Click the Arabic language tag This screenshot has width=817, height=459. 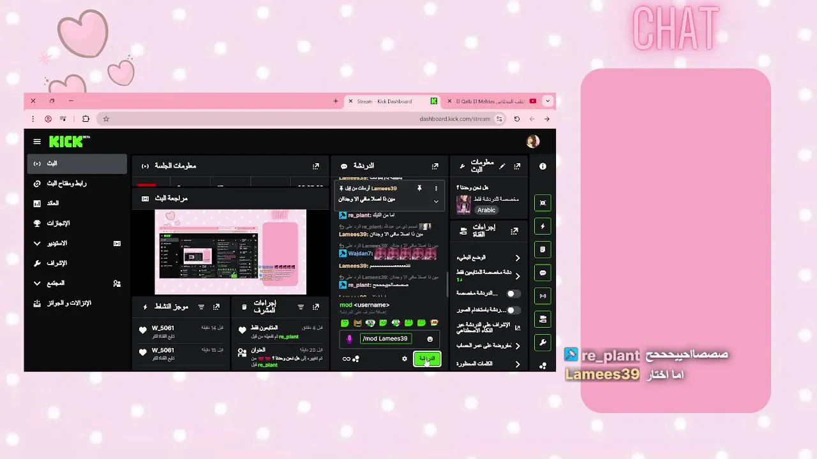486,210
